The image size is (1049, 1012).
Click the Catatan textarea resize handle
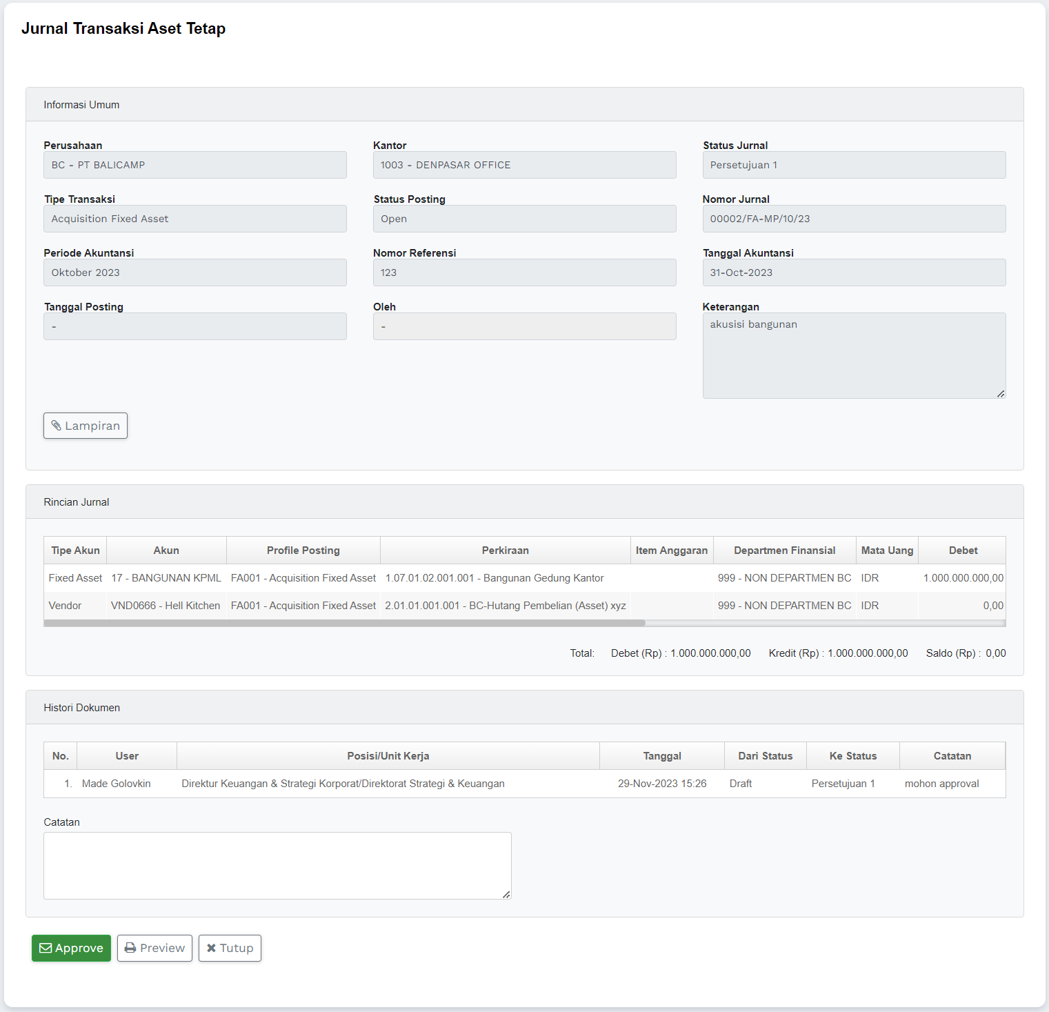tap(506, 894)
